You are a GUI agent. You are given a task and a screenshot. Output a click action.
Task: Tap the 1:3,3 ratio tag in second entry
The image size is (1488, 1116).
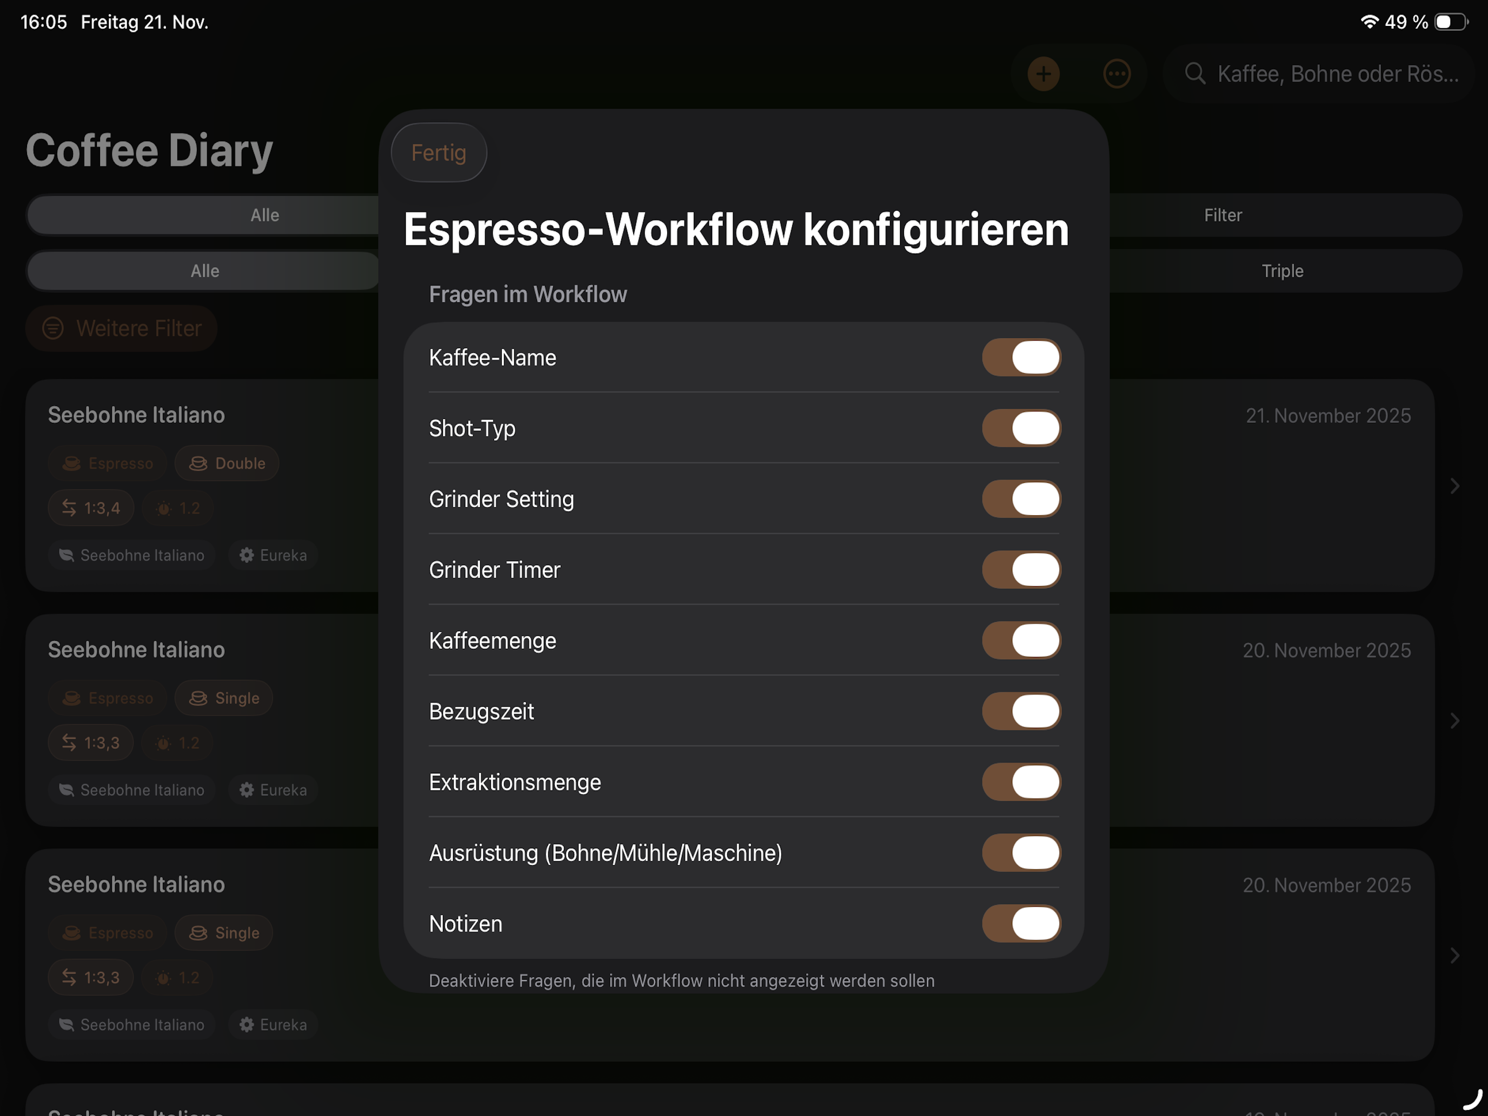pyautogui.click(x=91, y=743)
